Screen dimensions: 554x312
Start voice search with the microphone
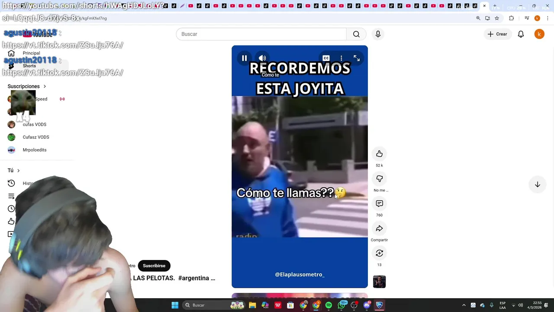tap(378, 34)
